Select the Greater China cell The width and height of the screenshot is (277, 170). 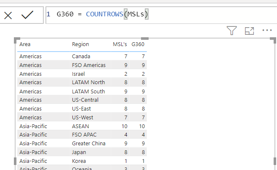point(89,144)
